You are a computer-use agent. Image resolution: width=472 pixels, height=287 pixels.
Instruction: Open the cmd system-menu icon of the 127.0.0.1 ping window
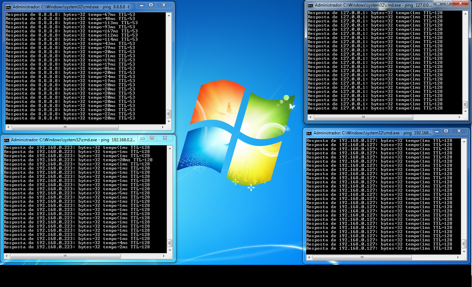click(310, 5)
